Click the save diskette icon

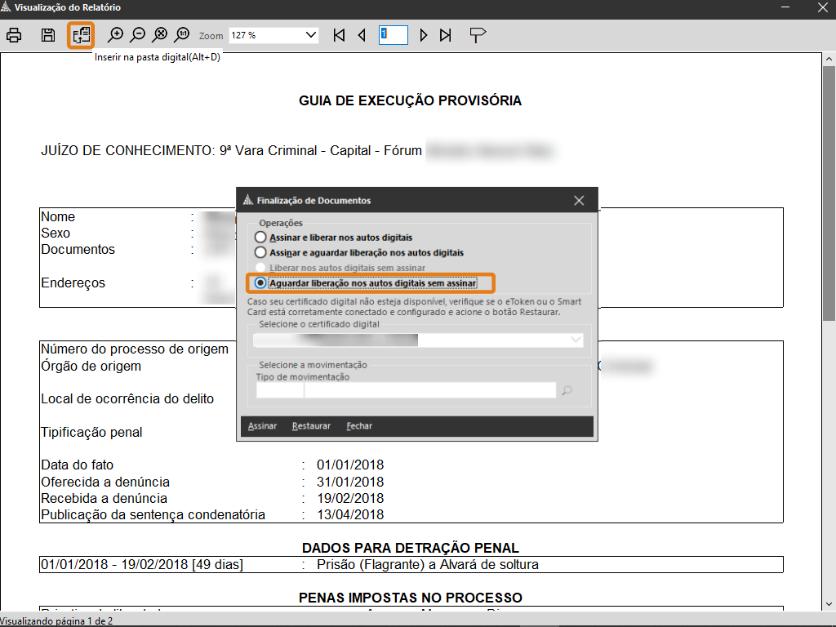pyautogui.click(x=48, y=35)
